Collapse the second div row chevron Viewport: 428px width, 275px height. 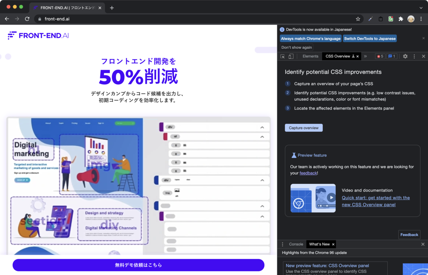262,180
